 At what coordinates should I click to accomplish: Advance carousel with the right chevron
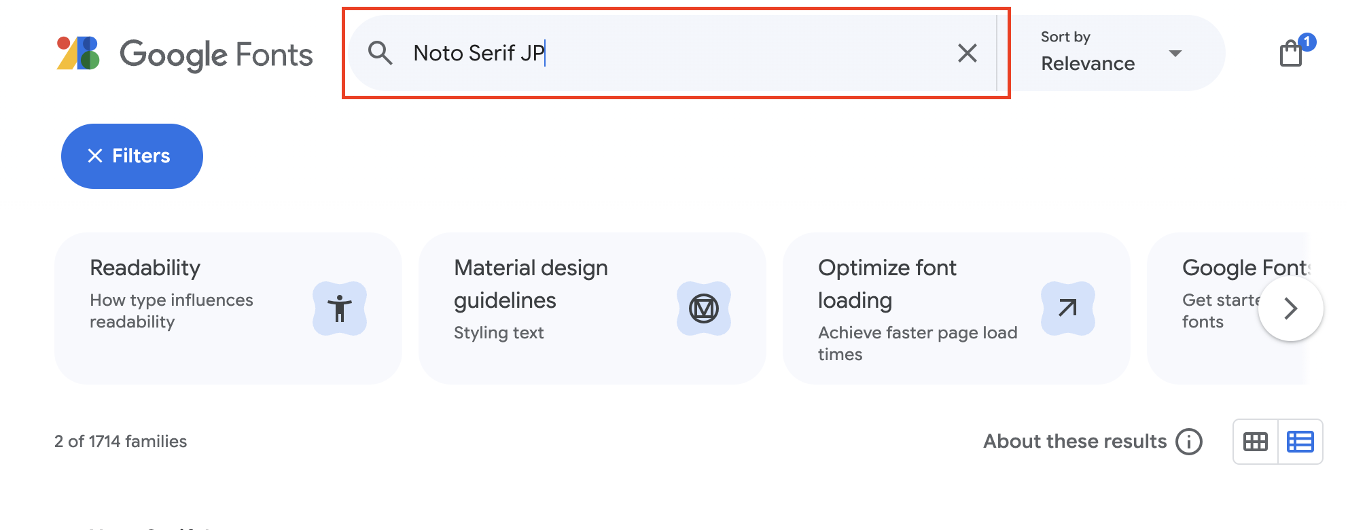pyautogui.click(x=1290, y=308)
